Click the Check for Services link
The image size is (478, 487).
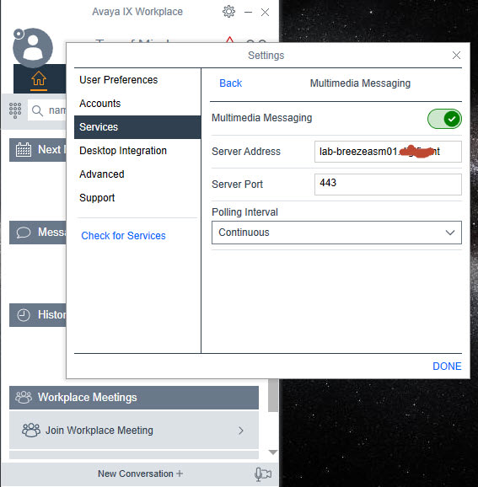click(x=123, y=236)
